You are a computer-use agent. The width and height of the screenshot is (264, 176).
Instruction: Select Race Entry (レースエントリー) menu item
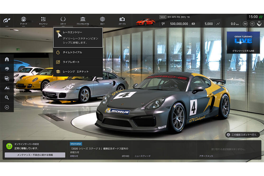[x=78, y=37]
